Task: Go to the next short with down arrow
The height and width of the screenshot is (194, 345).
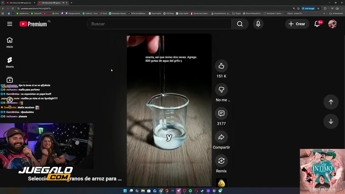Action: [x=331, y=122]
